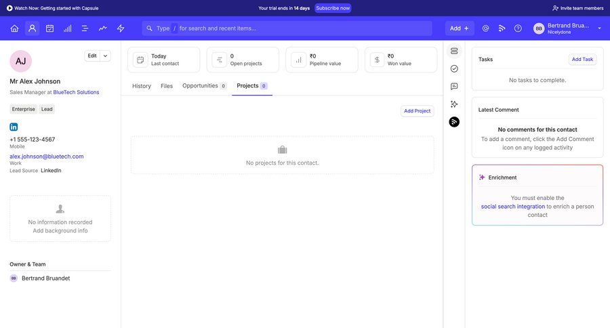The image size is (610, 328).
Task: Open the BlueTech Solutions company link
Action: click(76, 92)
